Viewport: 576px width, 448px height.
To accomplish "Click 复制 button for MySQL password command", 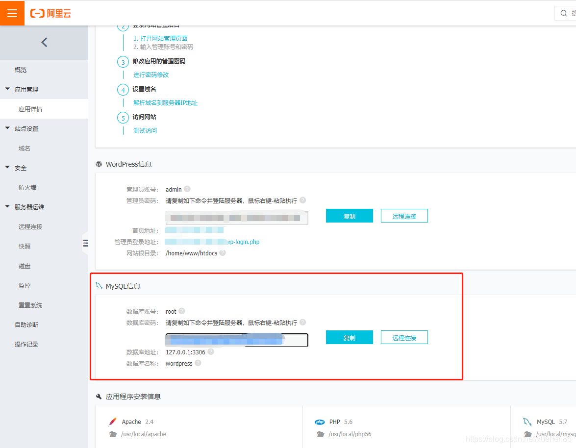I will click(x=350, y=337).
